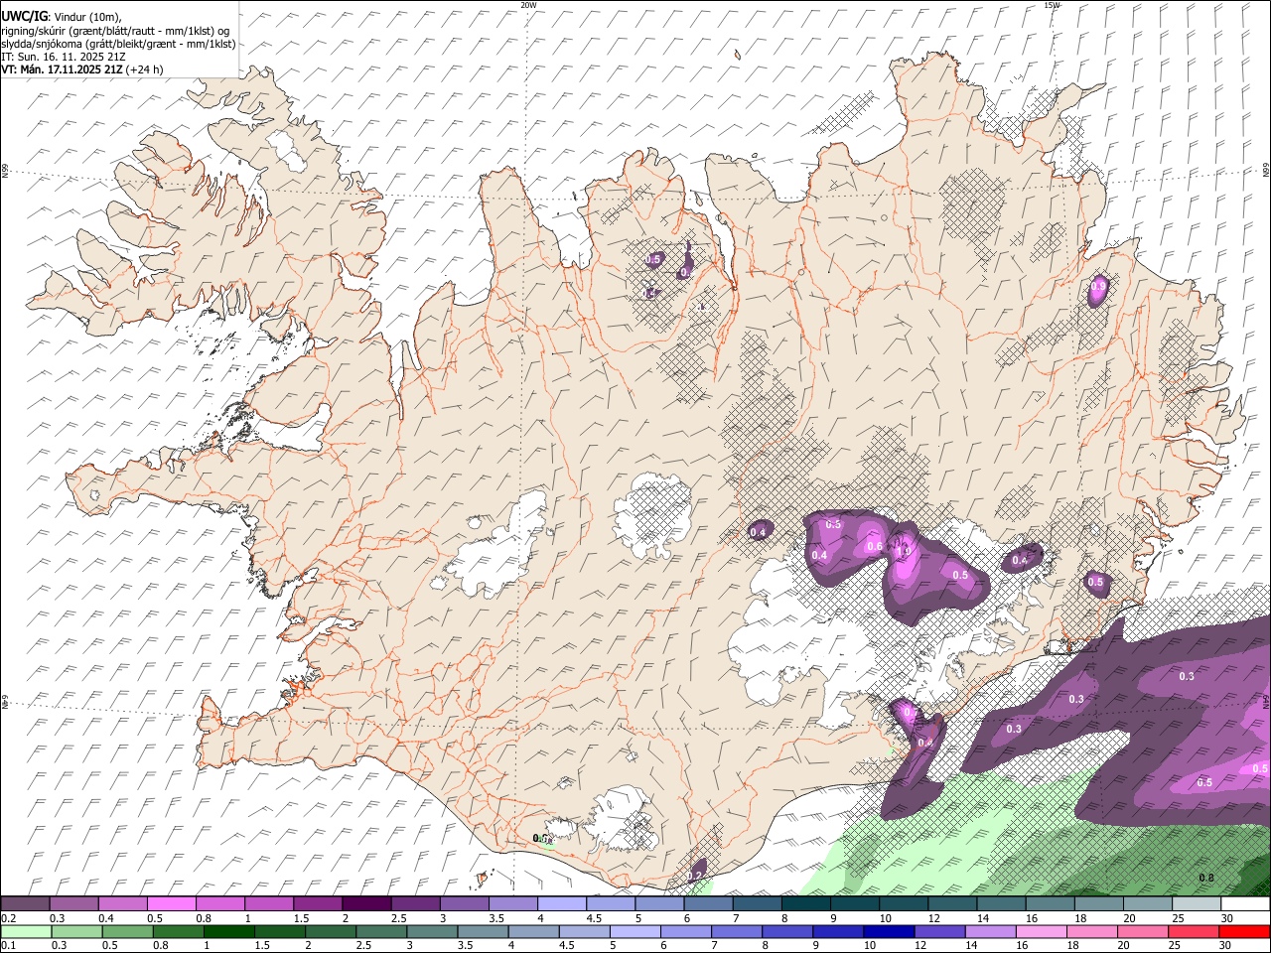Pick the 20 swatch in the rain legend row

(x=1143, y=931)
